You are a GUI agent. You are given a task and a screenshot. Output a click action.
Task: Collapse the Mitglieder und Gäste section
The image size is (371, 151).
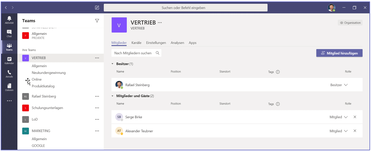pos(113,96)
